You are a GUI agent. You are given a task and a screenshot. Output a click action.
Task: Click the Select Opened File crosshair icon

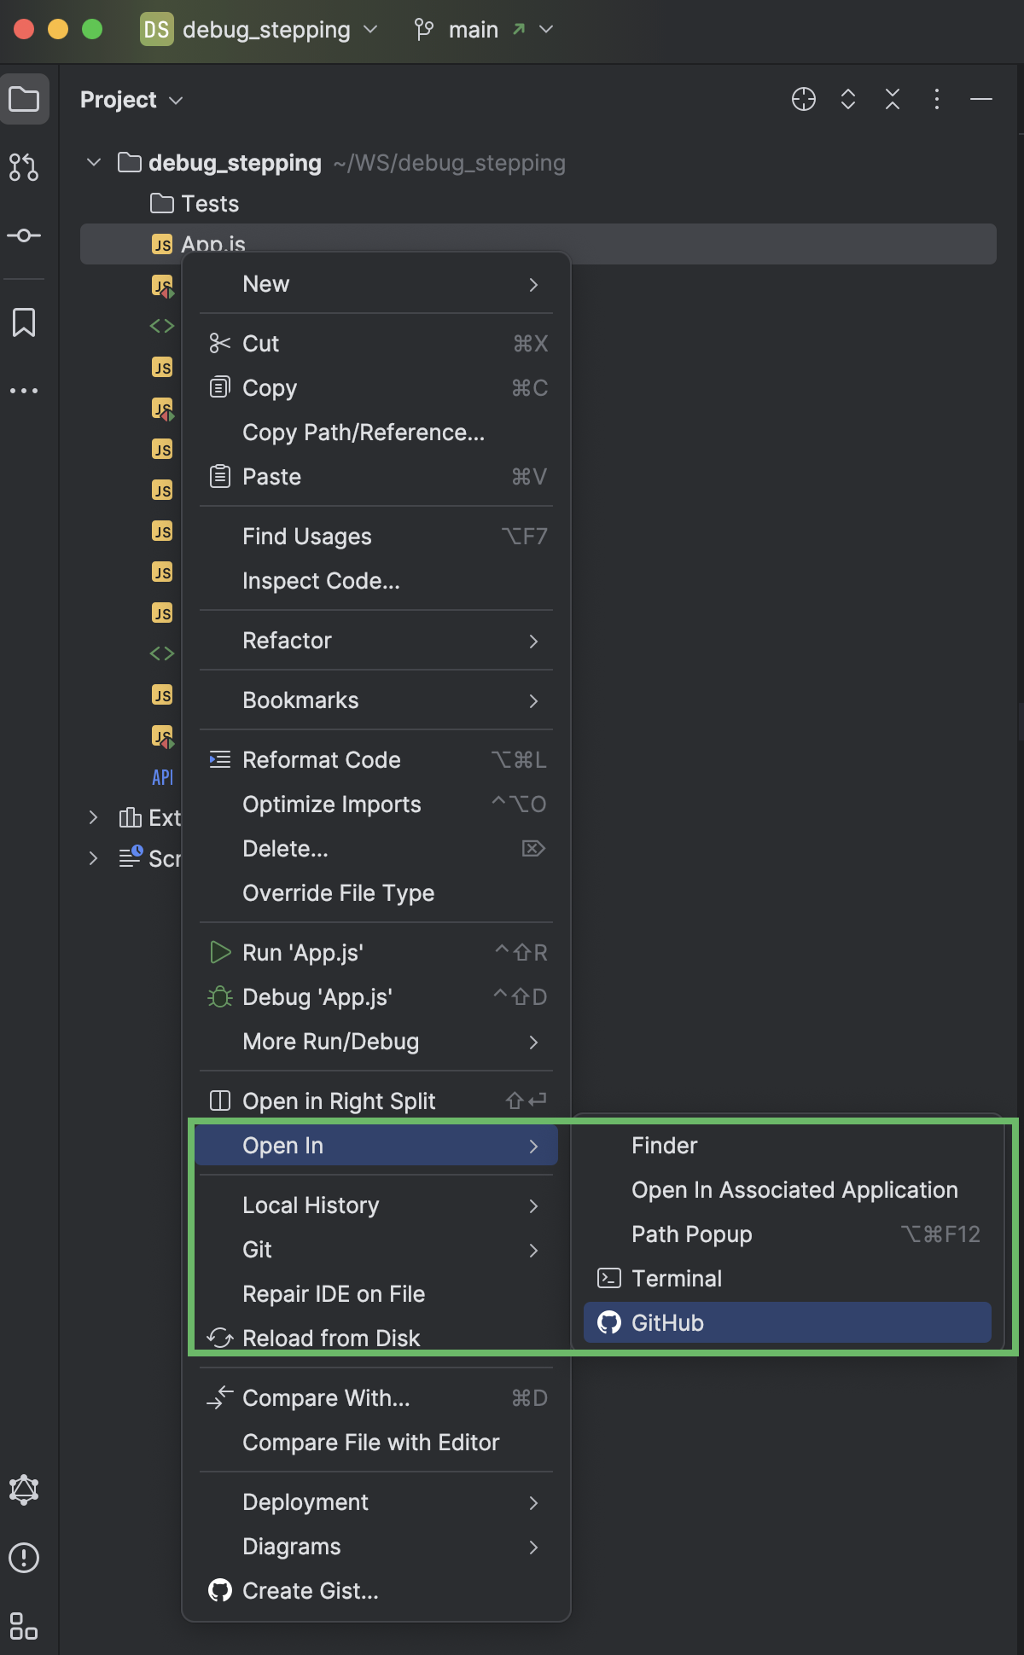pos(803,100)
